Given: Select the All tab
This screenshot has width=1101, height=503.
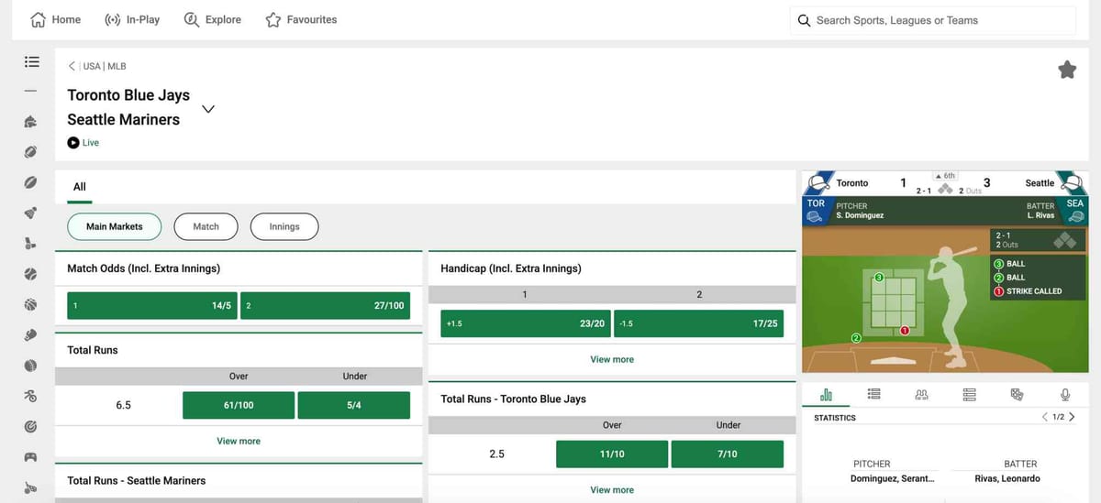Looking at the screenshot, I should click(80, 187).
